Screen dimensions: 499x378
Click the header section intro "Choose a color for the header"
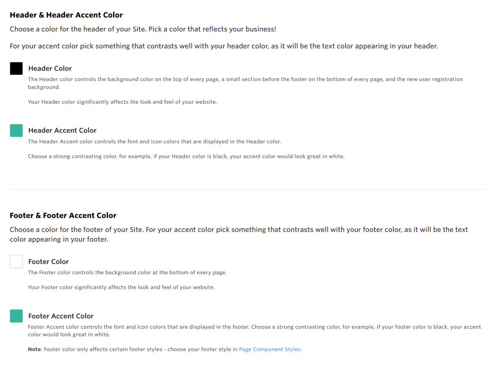click(143, 29)
